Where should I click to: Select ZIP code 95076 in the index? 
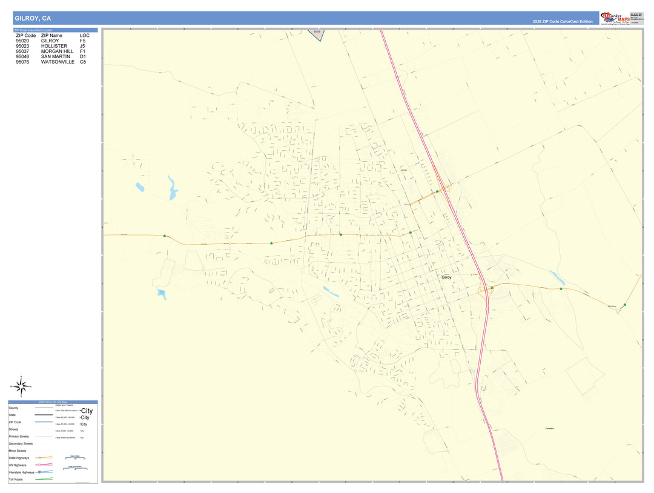coord(22,62)
